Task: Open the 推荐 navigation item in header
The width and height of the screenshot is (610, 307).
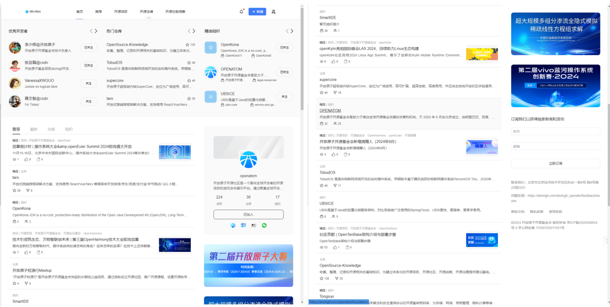Action: pyautogui.click(x=99, y=12)
